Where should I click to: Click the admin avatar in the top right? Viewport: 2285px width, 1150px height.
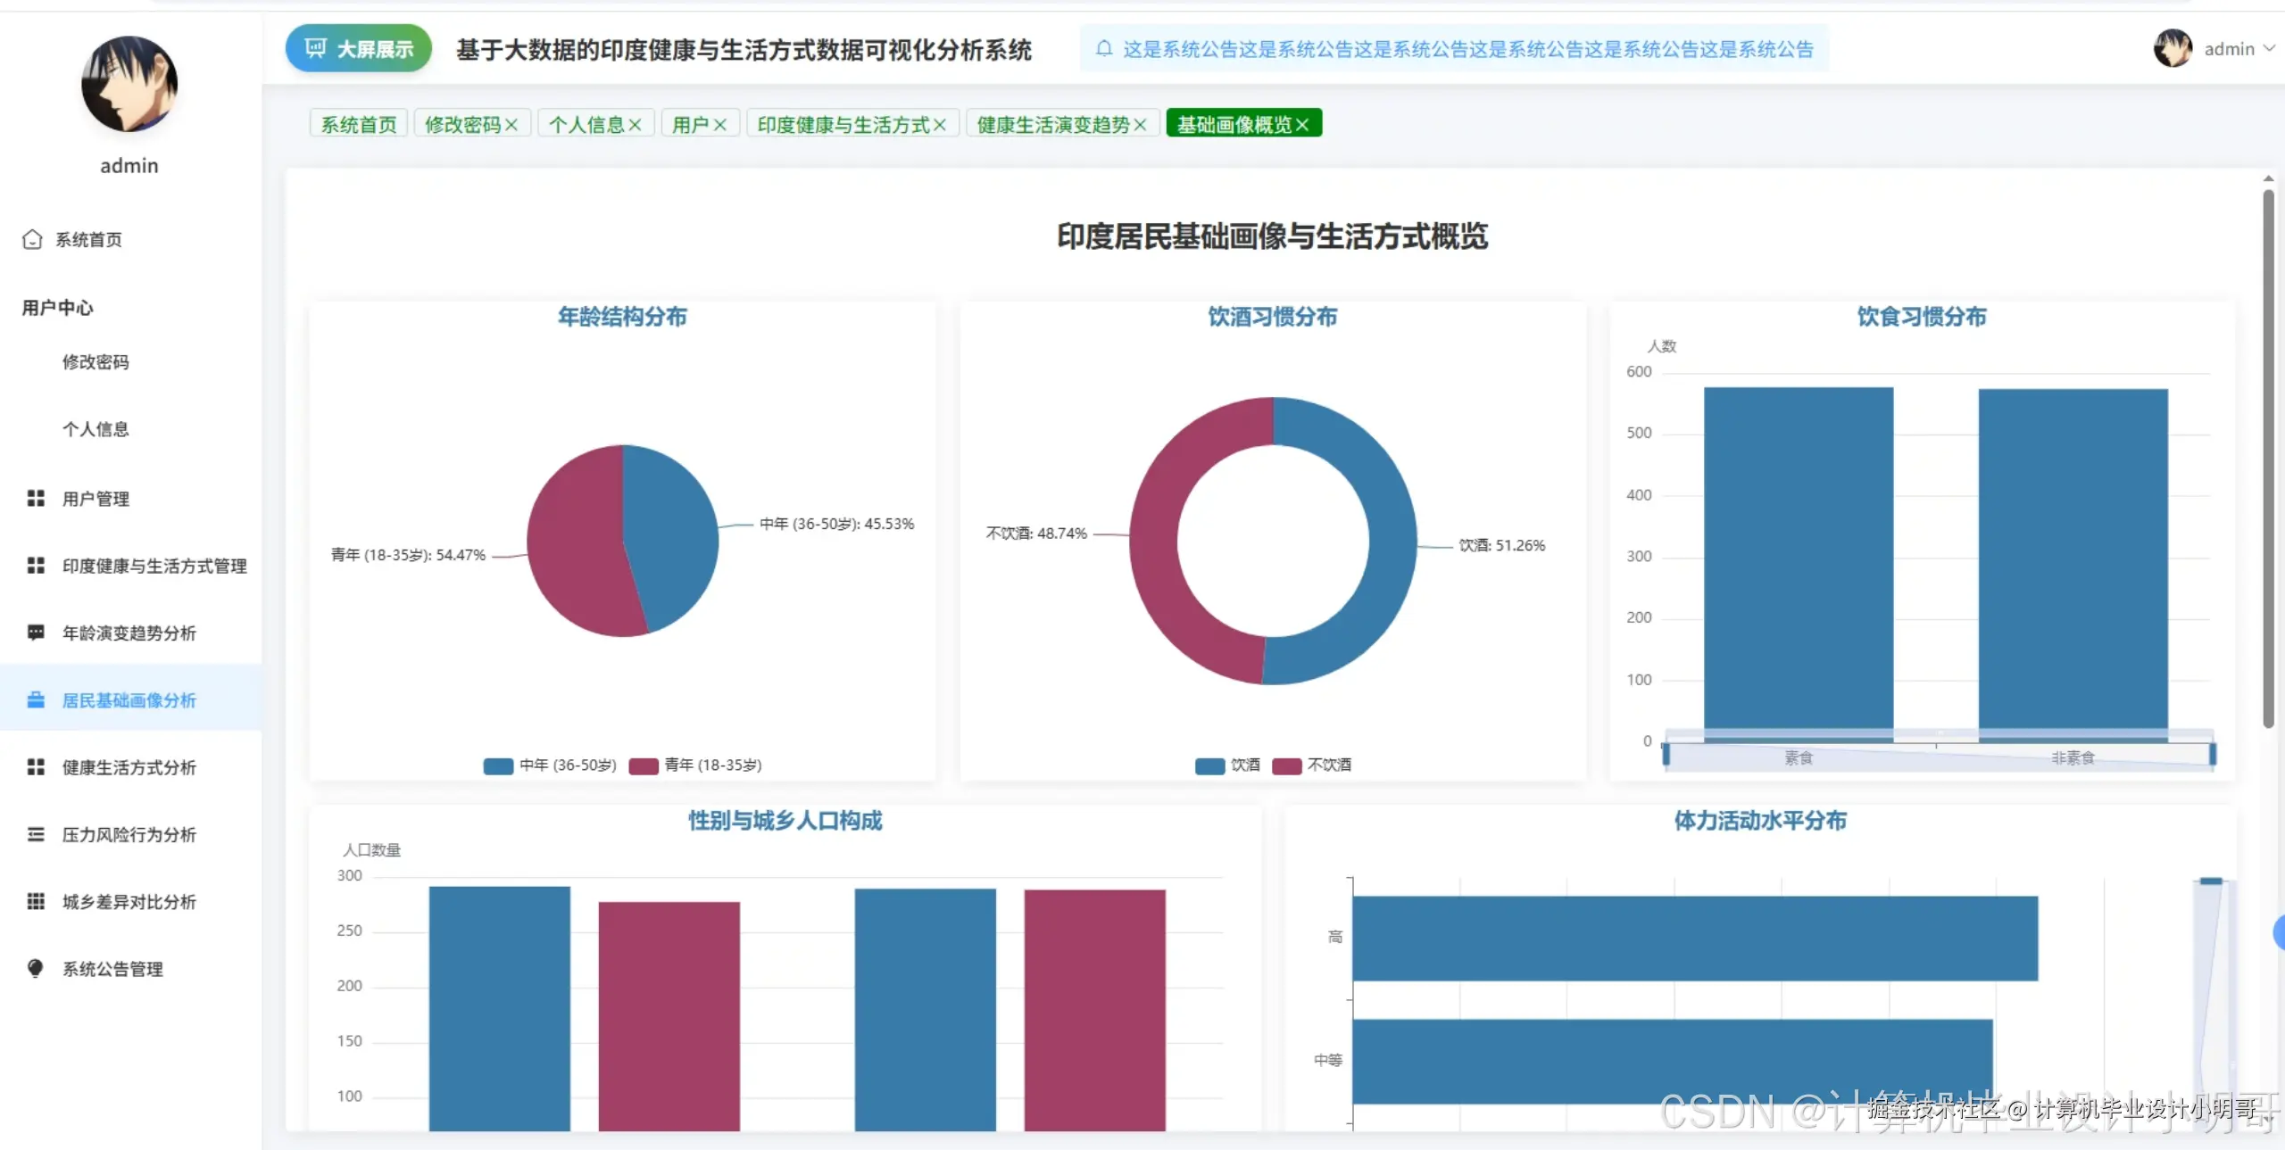point(2173,48)
